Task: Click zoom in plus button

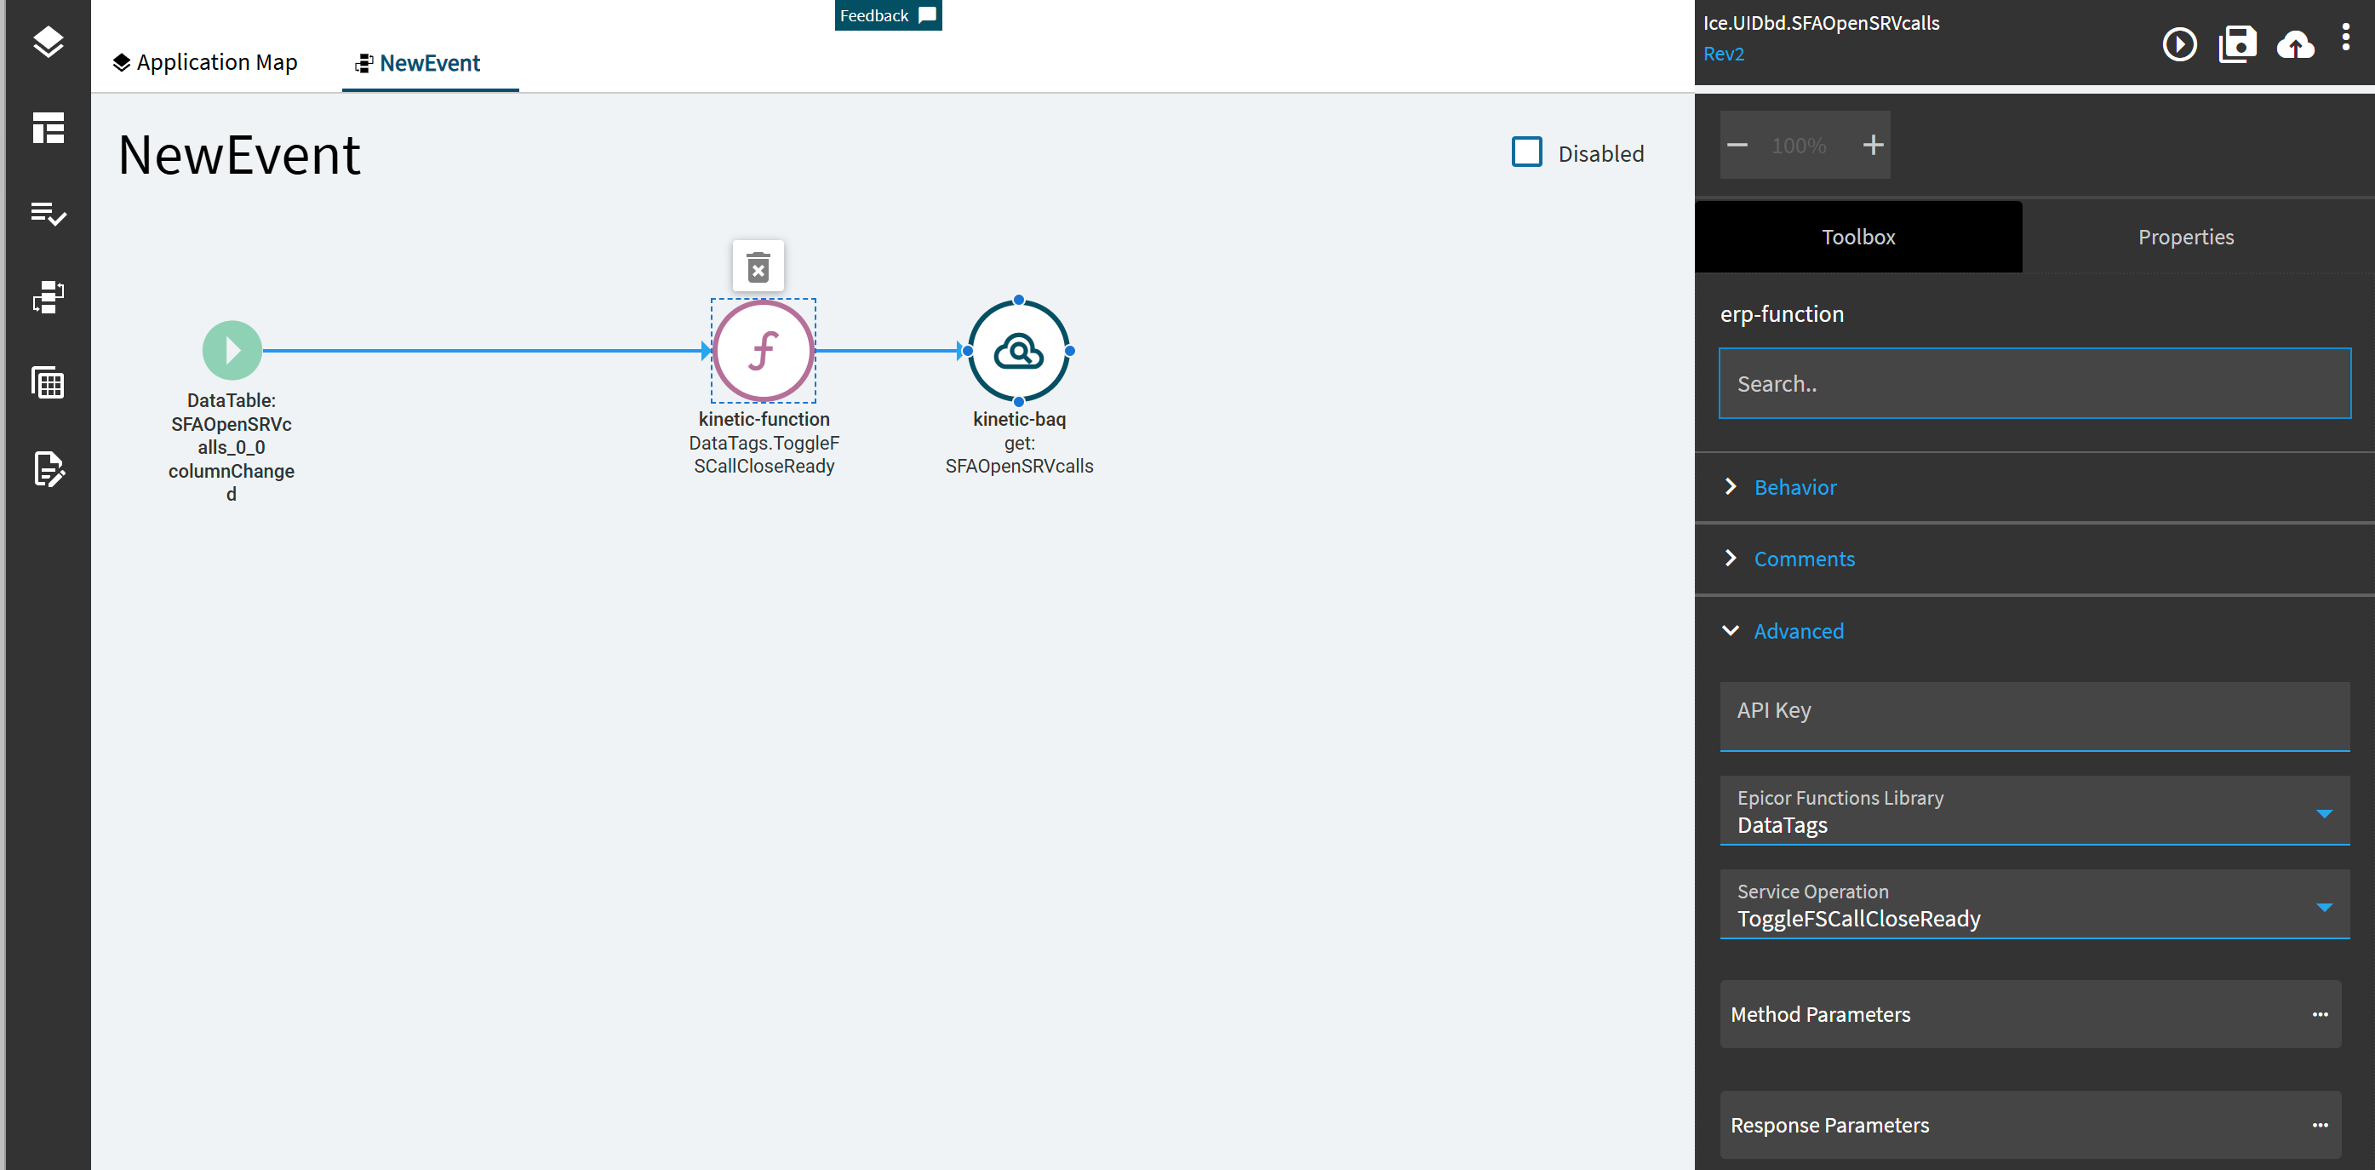Action: 1873,145
